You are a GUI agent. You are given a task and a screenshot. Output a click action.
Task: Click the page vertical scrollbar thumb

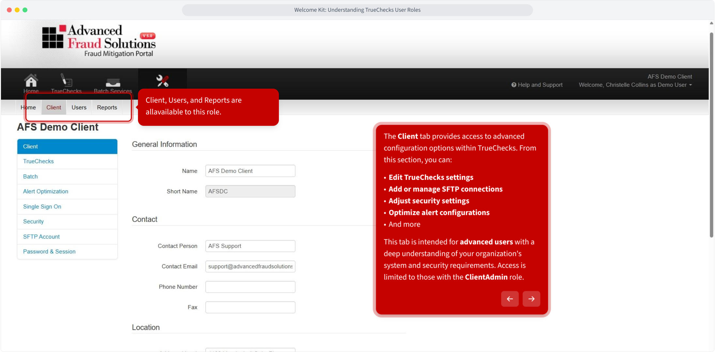(711, 135)
